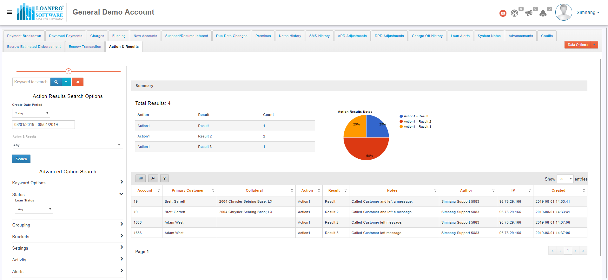Open the Charge Off History tab

coord(427,36)
